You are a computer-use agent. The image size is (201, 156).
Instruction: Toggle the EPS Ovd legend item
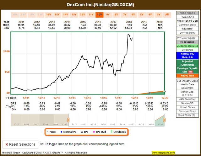100,132
